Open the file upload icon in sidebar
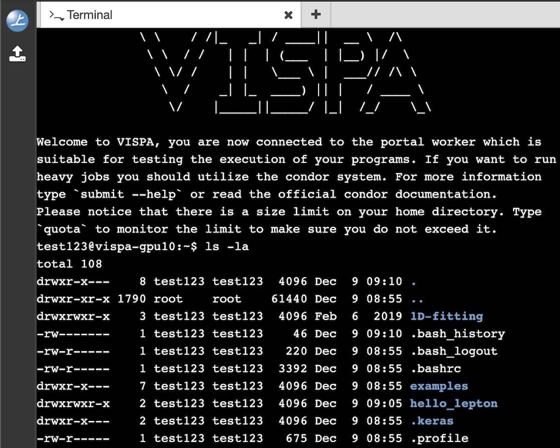This screenshot has height=448, width=560. click(x=17, y=53)
